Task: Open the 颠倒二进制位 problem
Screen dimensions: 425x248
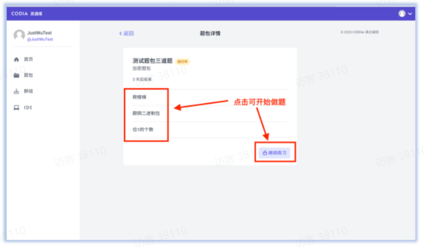Action: pos(146,113)
